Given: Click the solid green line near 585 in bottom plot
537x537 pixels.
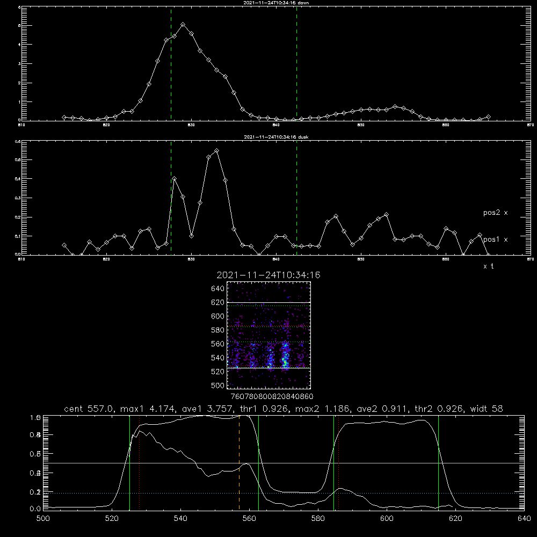Looking at the screenshot, I should pyautogui.click(x=333, y=462).
